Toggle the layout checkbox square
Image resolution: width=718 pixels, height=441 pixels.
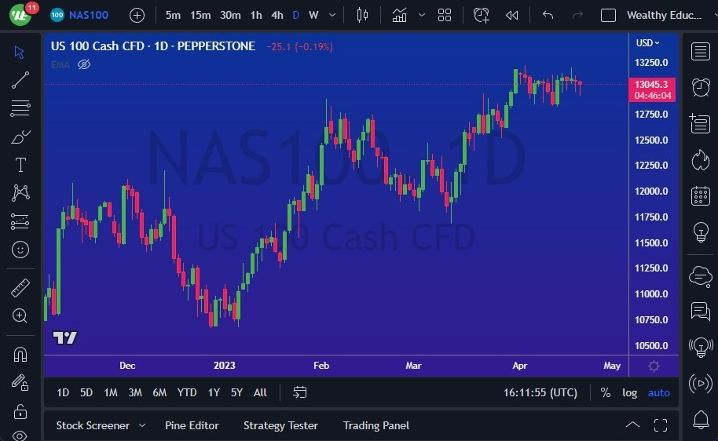[x=608, y=15]
